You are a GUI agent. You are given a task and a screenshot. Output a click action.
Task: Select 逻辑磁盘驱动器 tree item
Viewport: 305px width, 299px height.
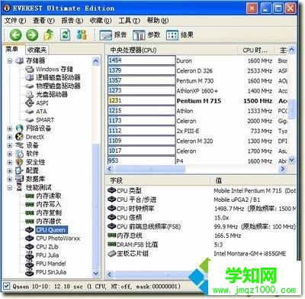[x=53, y=77]
